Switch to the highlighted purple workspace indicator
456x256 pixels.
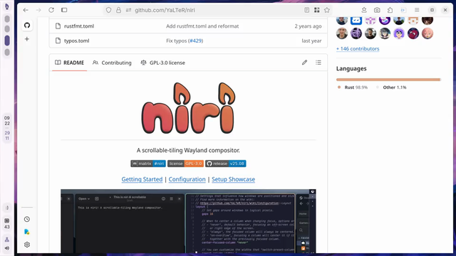tap(7, 41)
